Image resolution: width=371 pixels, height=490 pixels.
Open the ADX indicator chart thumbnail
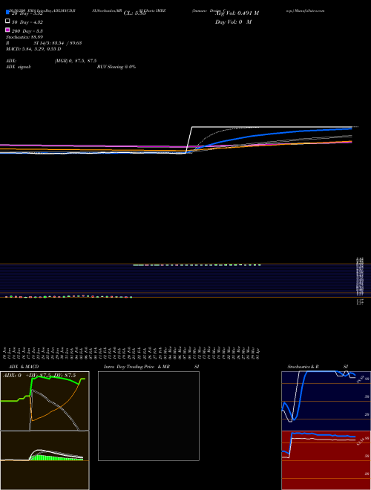45,401
